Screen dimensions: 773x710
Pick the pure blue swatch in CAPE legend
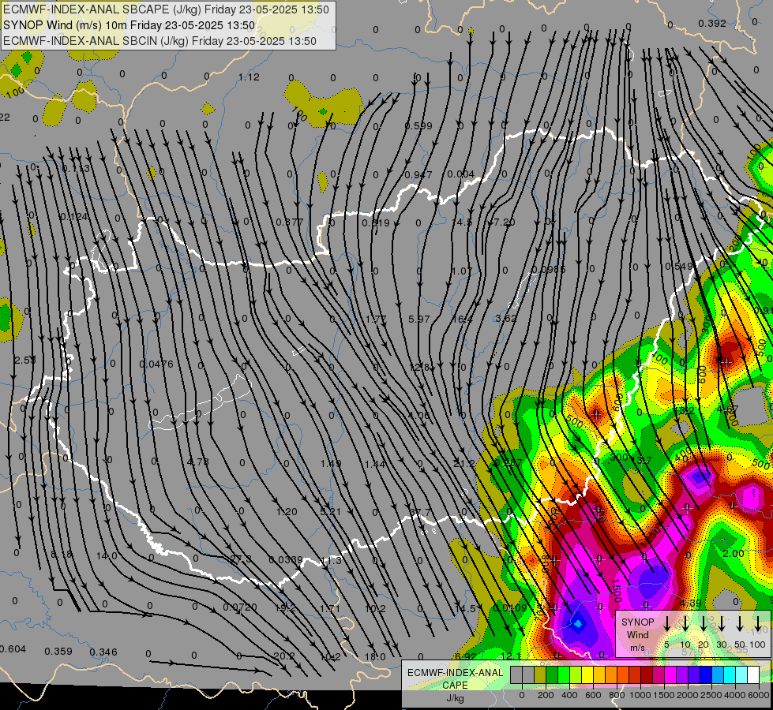706,675
